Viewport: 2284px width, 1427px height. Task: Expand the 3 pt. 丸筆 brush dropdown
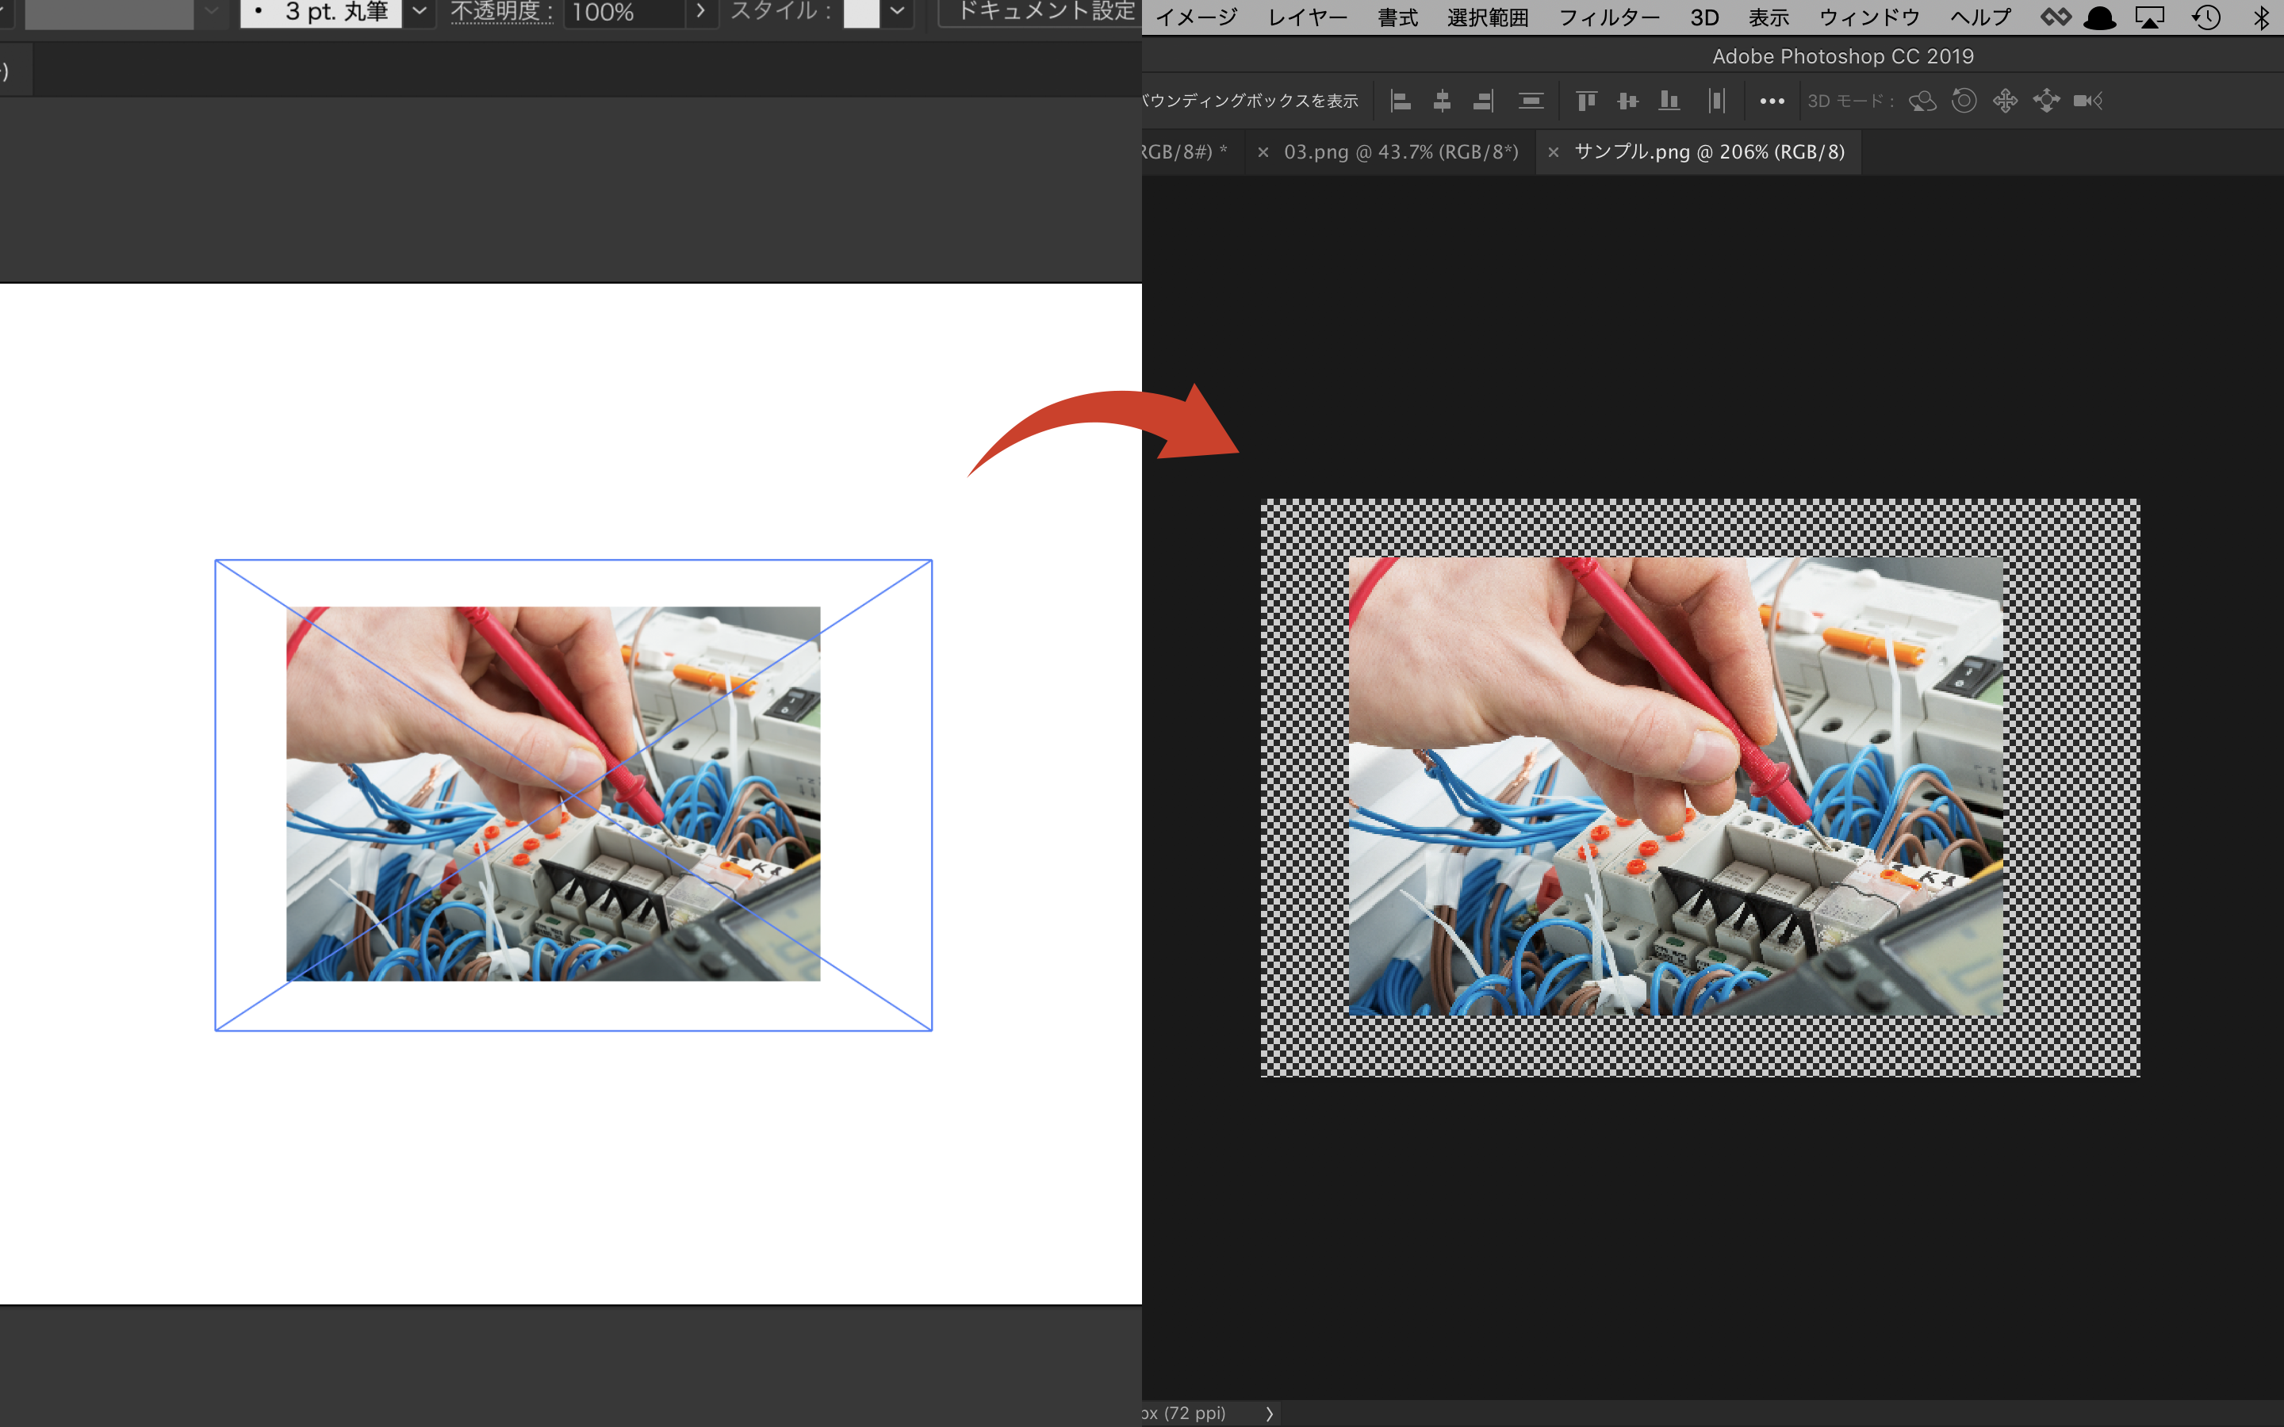[x=419, y=12]
